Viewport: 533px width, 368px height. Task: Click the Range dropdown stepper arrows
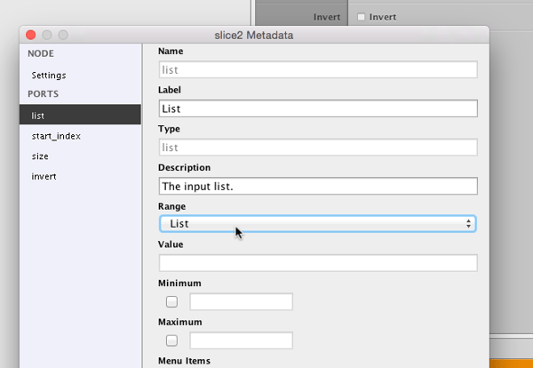click(x=468, y=224)
